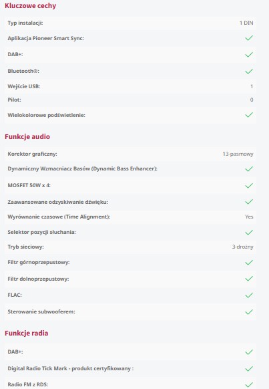269x389 pixels.
Task: Select the Funkcje audio heading
Action: [x=27, y=137]
